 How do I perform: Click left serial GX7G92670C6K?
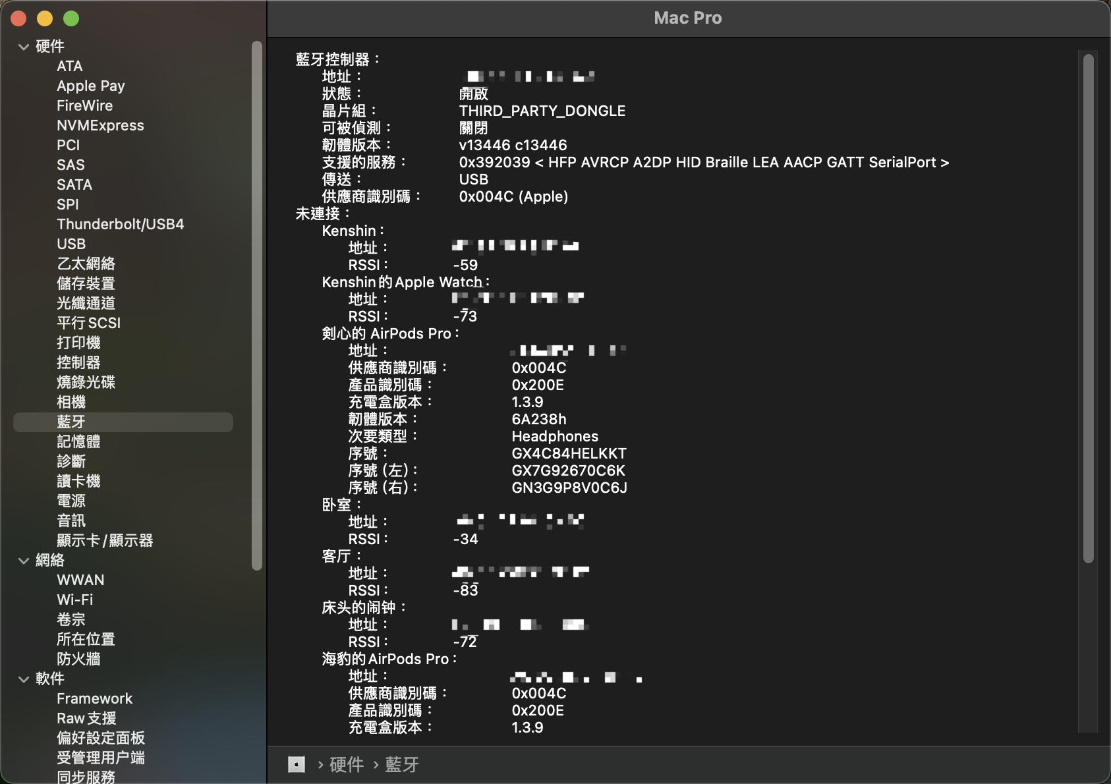point(568,471)
